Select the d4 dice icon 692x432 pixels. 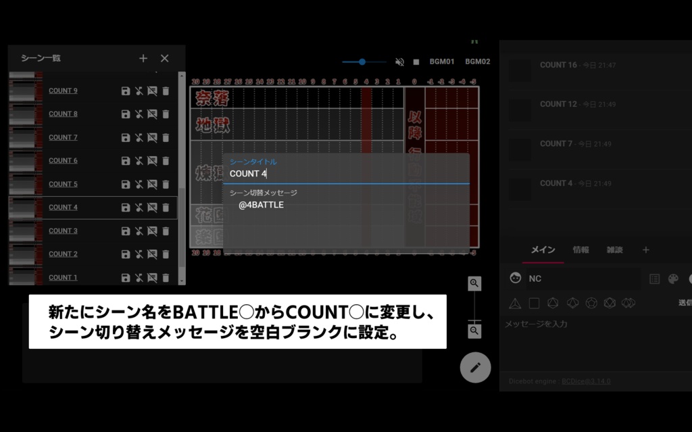click(x=516, y=303)
